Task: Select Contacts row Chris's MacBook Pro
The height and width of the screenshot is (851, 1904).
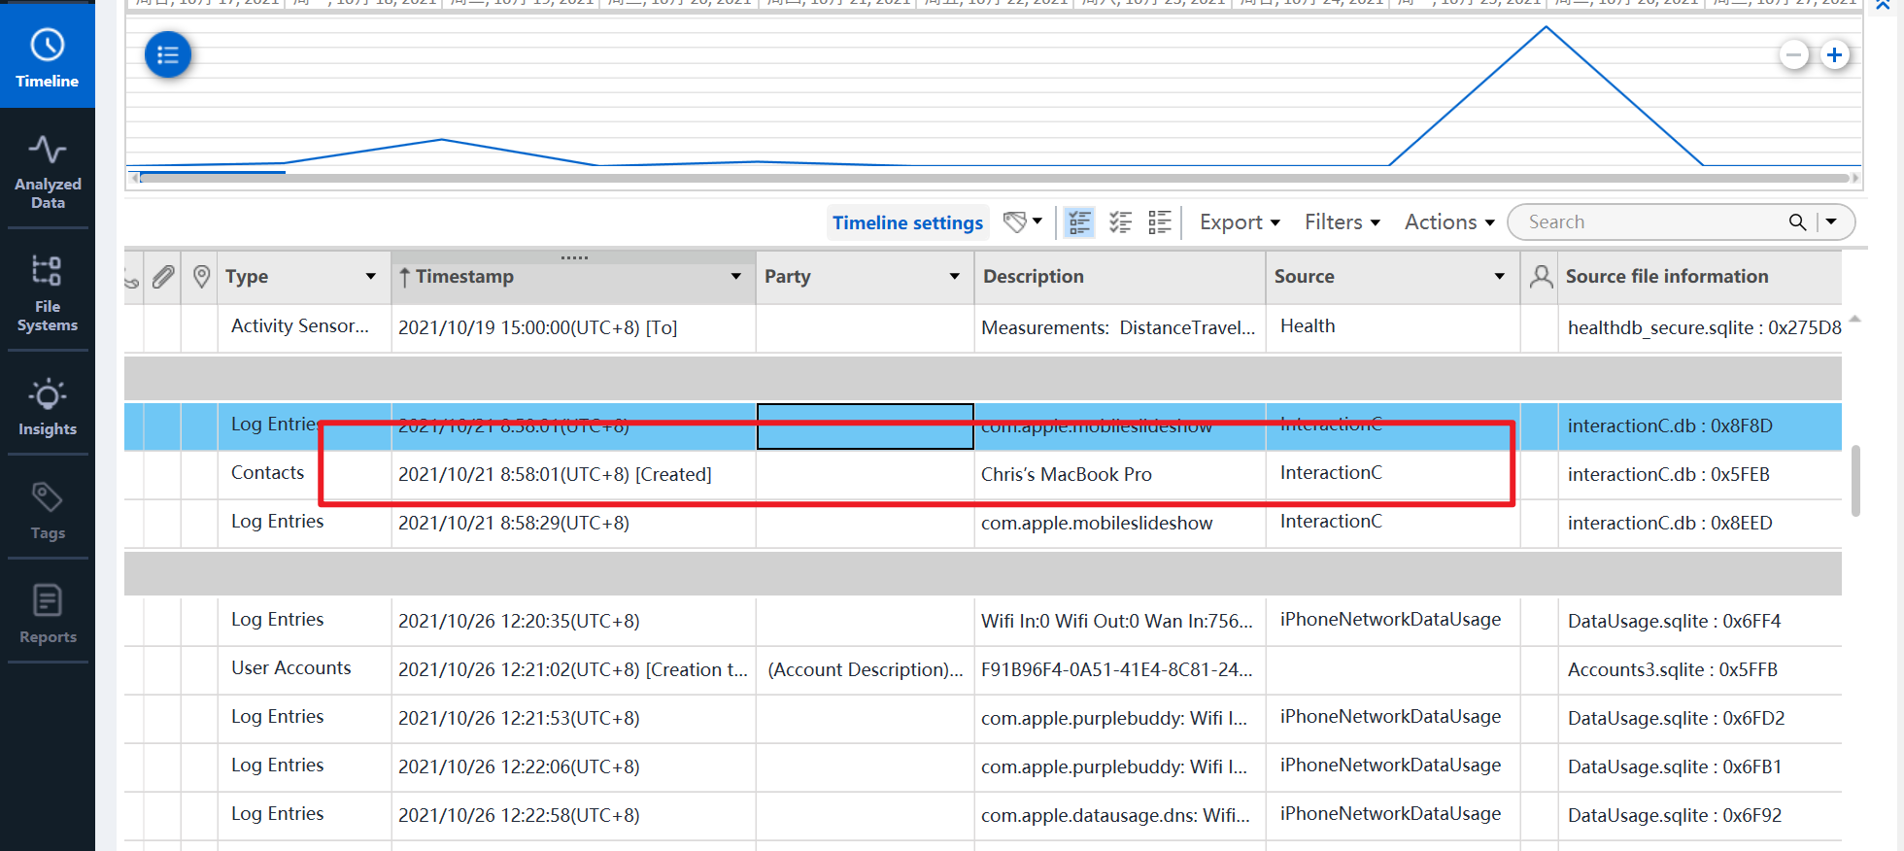Action: tap(983, 474)
